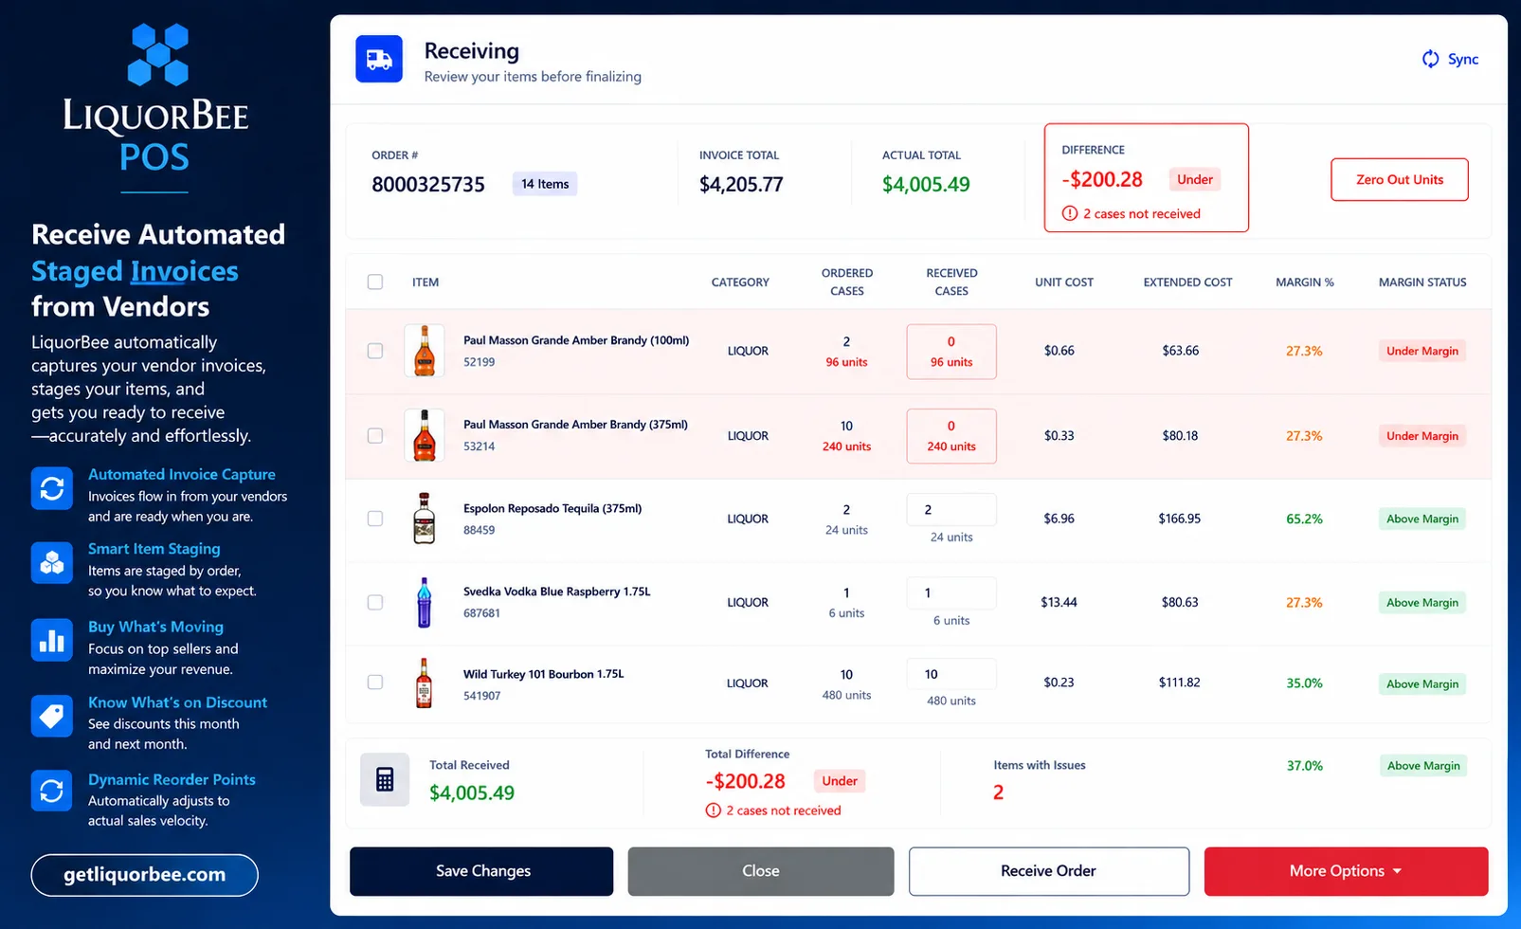This screenshot has height=929, width=1521.
Task: Open Espolon Reposado Tequila bottle thumbnail
Action: [x=425, y=519]
